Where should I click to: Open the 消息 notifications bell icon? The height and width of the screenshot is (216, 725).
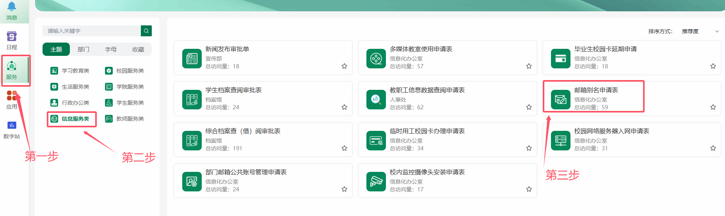[x=12, y=7]
